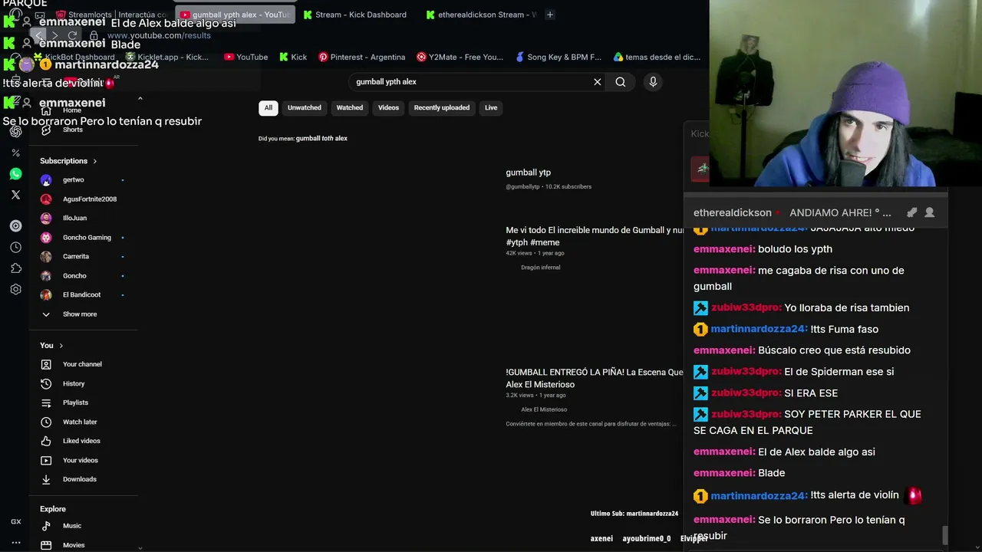Viewport: 982px width, 552px height.
Task: Open the Kick bookmark
Action: point(293,57)
